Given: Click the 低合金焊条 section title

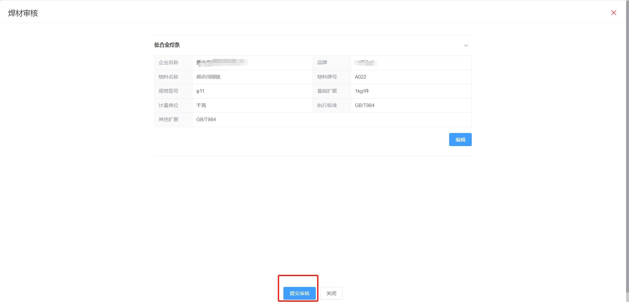Looking at the screenshot, I should [167, 45].
